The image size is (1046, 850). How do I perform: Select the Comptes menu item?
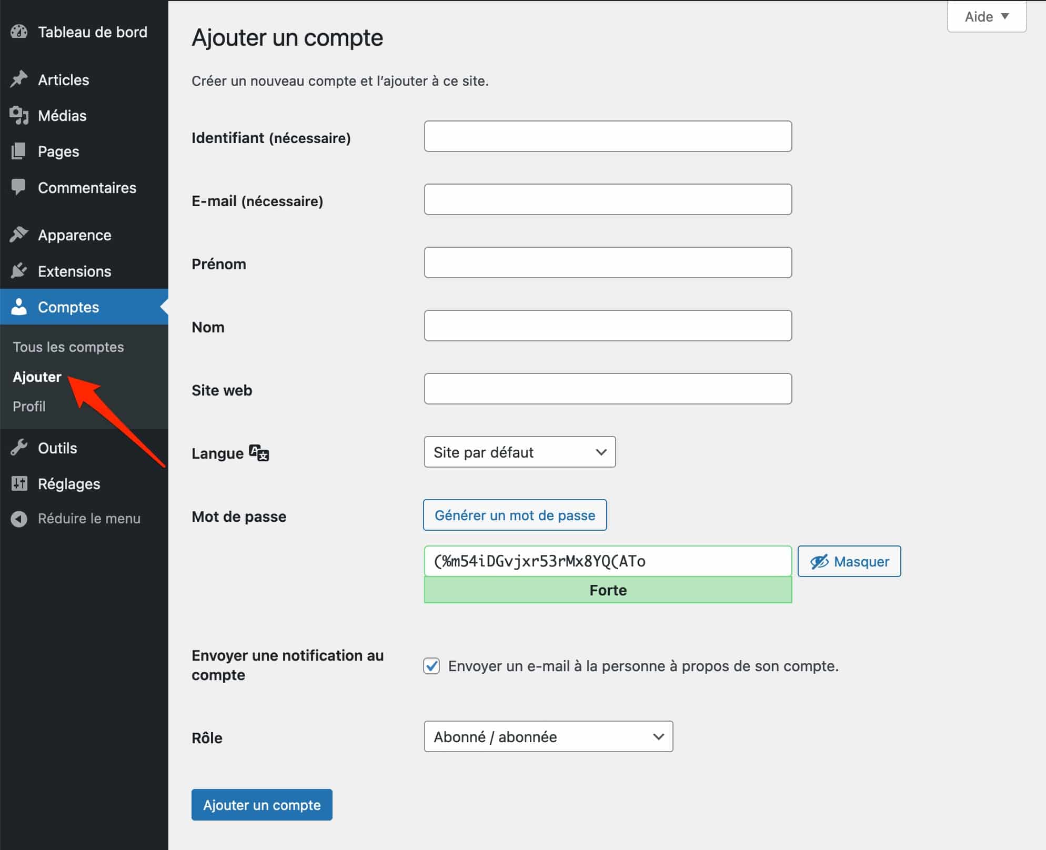tap(84, 307)
